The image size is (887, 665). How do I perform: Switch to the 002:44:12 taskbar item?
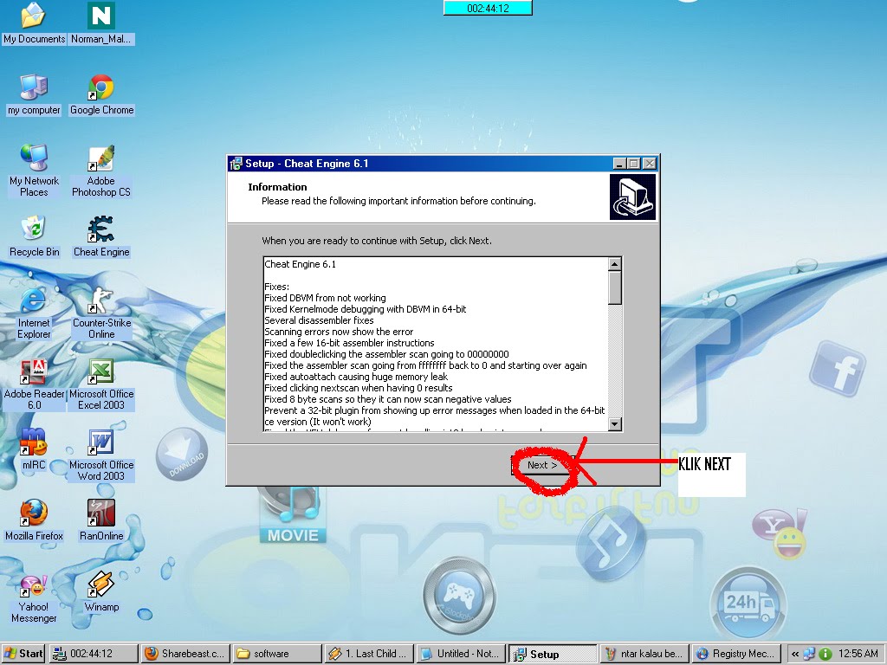point(94,654)
